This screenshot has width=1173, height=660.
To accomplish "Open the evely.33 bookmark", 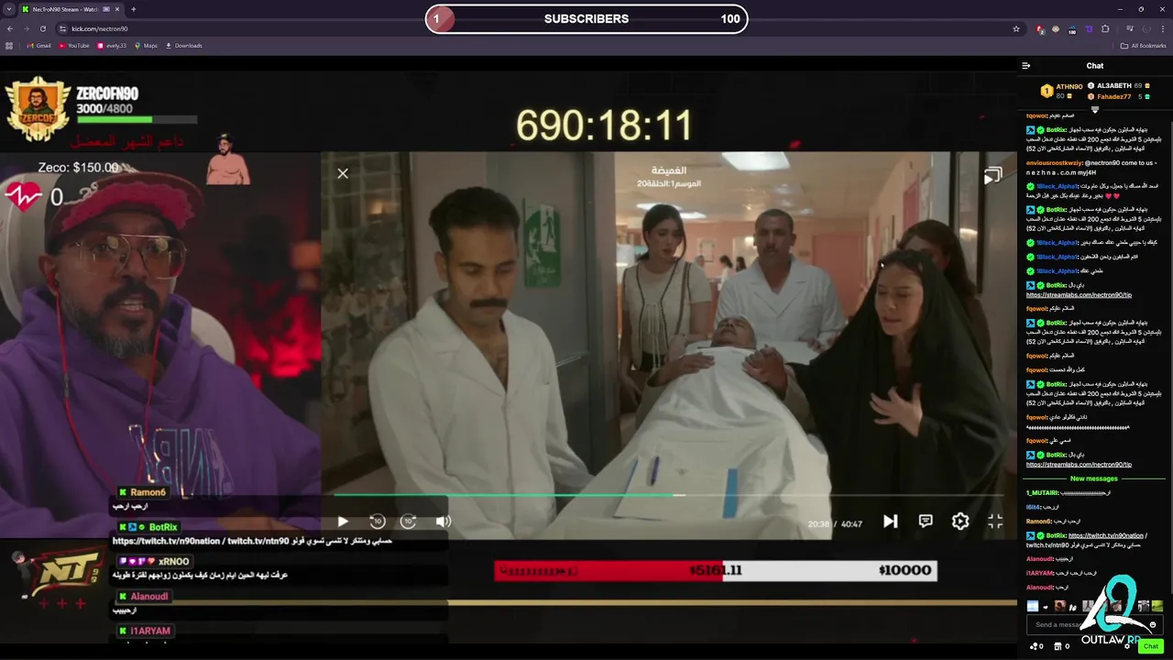I will [x=112, y=46].
